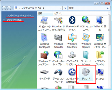Open Bluetooth デバイス icon
The width and height of the screenshot is (112, 90).
click(72, 23)
